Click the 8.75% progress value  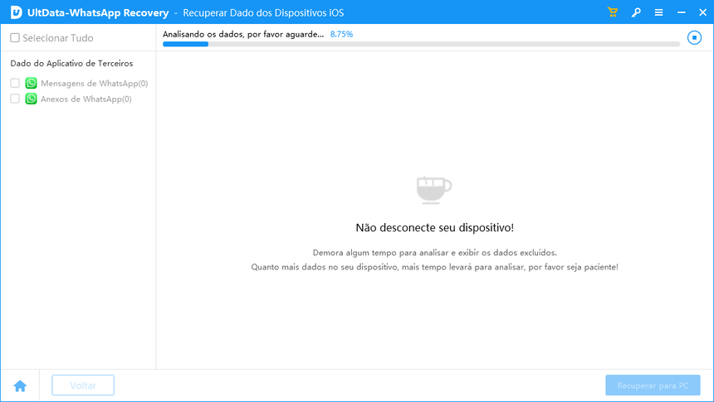[341, 34]
